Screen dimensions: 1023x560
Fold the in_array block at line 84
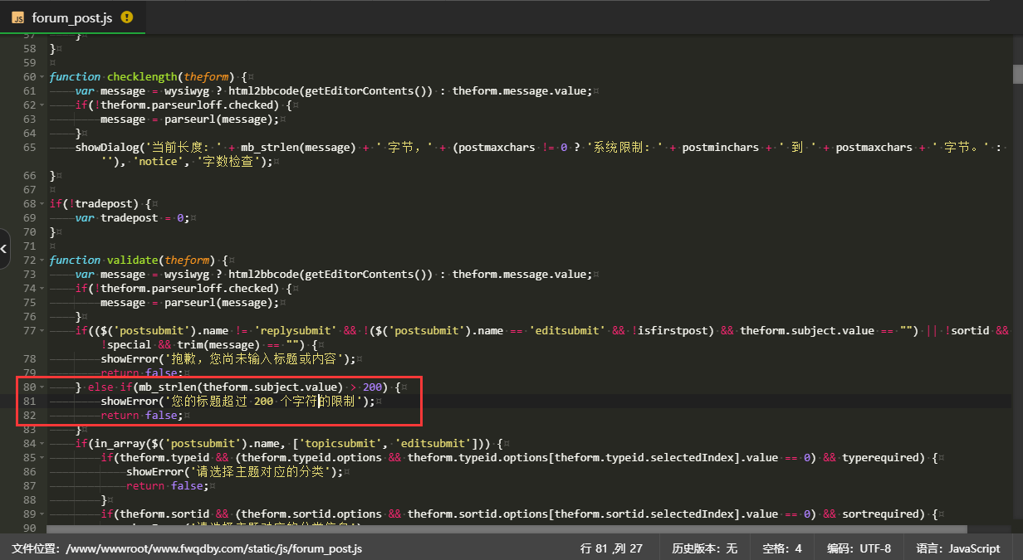[x=42, y=444]
